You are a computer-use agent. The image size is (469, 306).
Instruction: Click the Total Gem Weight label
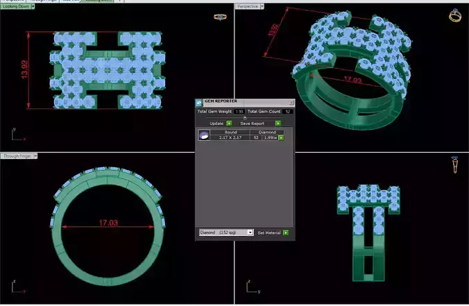[214, 111]
